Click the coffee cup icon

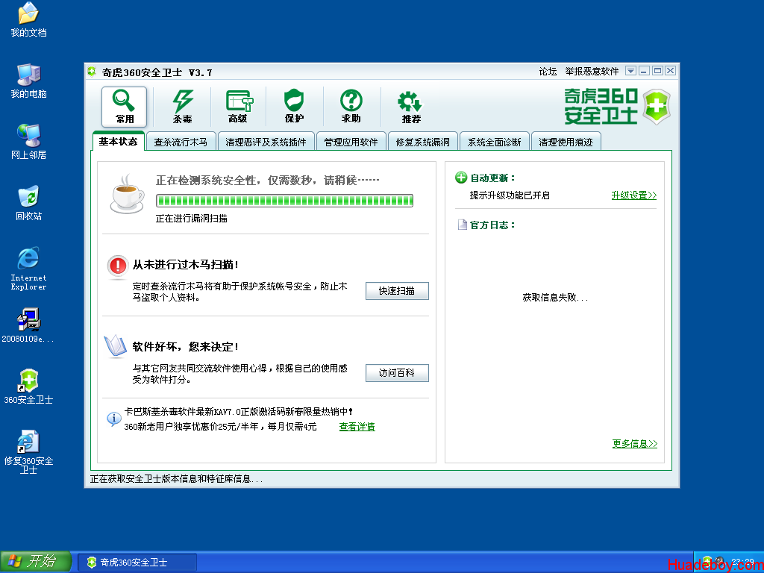pyautogui.click(x=127, y=194)
